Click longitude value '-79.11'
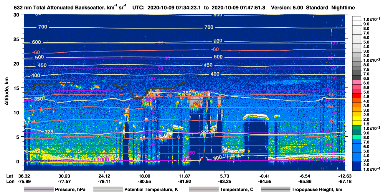 (x=104, y=181)
